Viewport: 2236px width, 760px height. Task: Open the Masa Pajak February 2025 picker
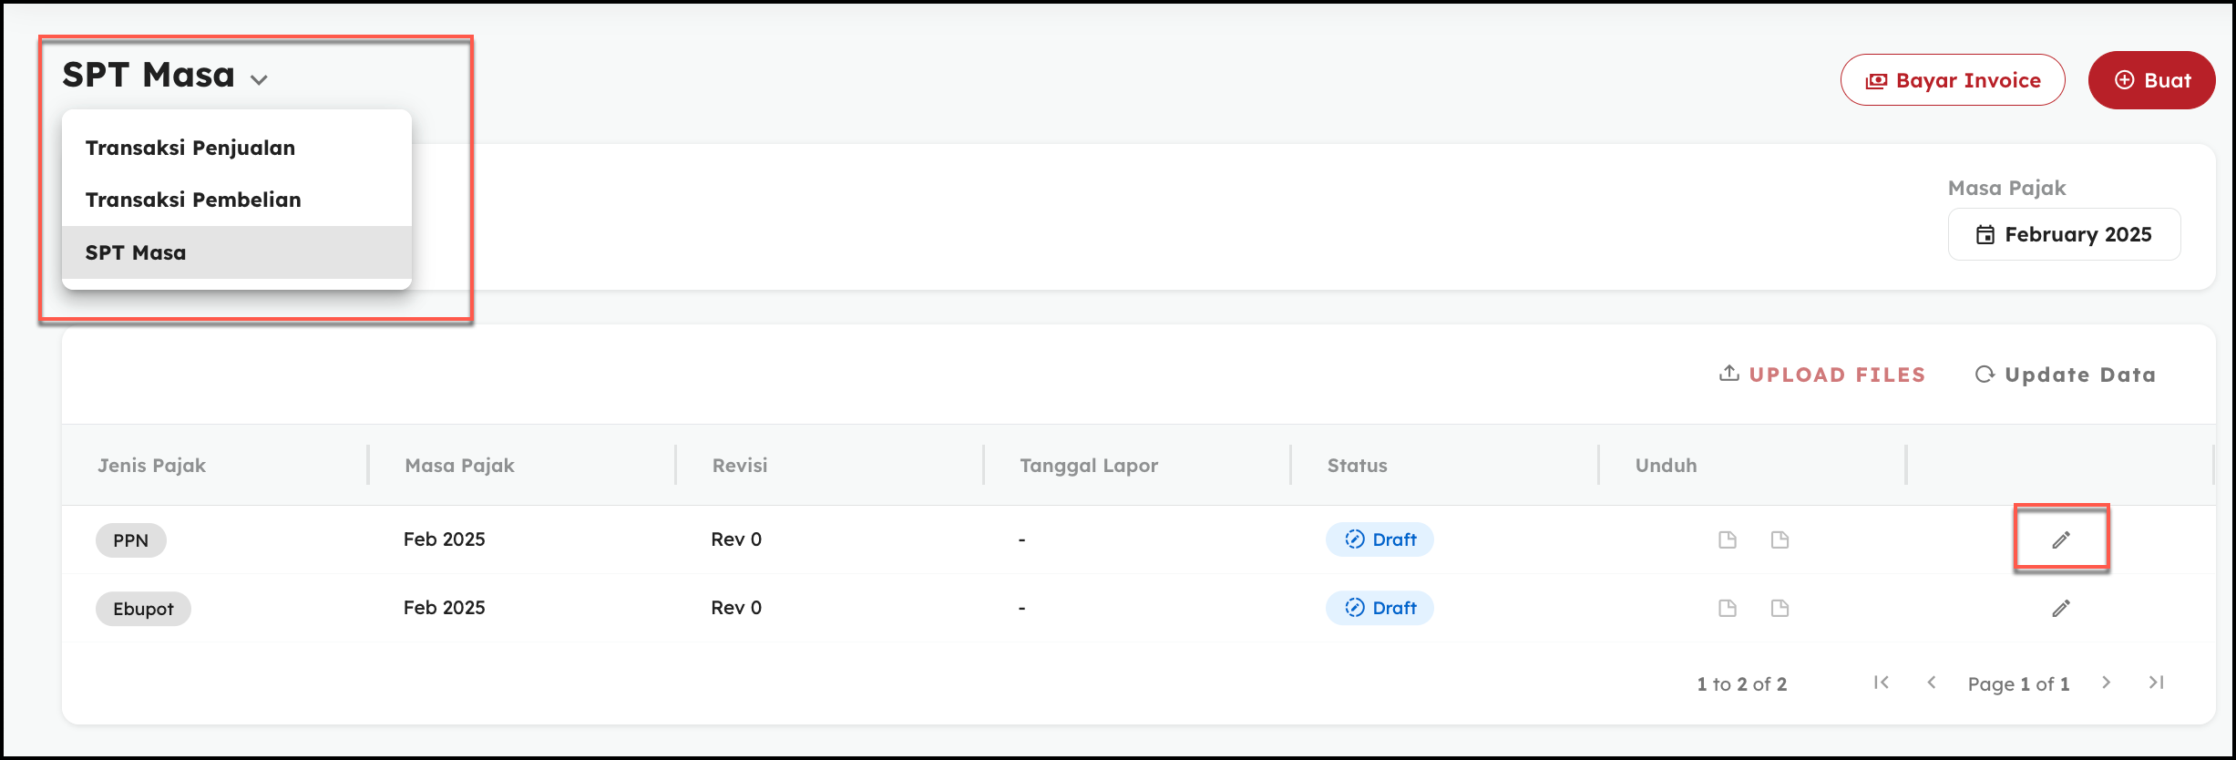point(2064,234)
